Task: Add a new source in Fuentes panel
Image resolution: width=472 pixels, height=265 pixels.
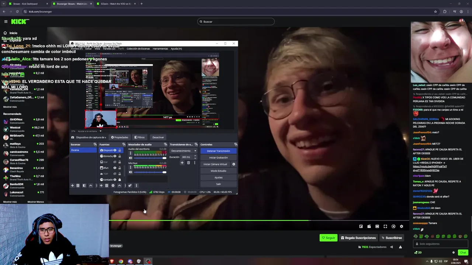Action: tap(101, 185)
